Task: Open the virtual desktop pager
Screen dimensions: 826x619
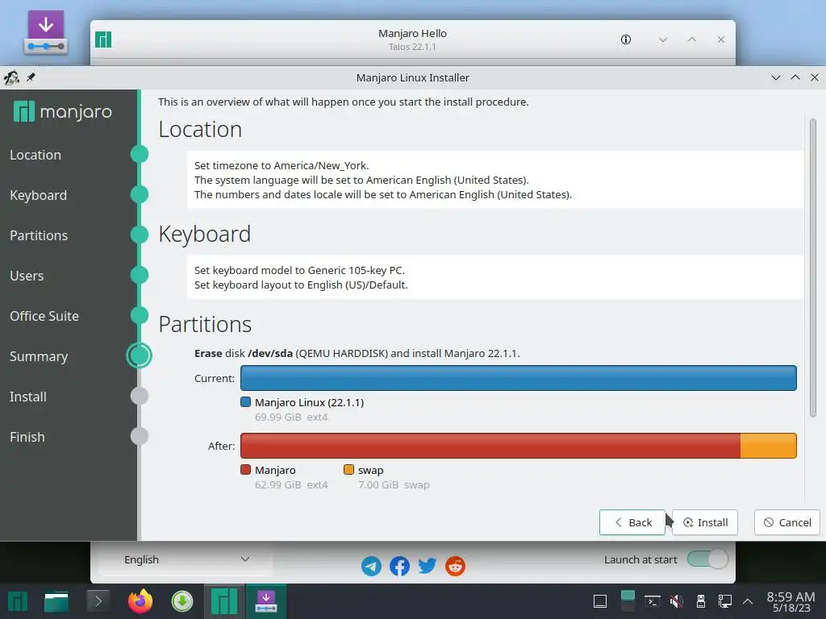Action: click(628, 601)
